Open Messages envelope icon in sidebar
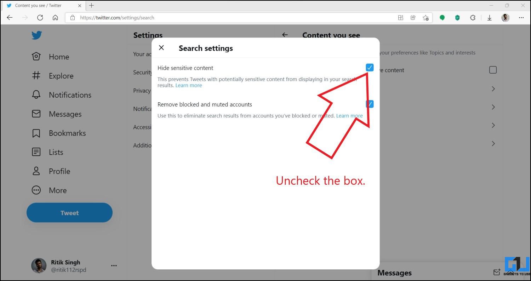The image size is (531, 281). 36,114
